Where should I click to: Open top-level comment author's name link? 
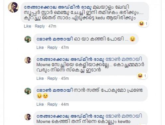pyautogui.click(x=58, y=7)
